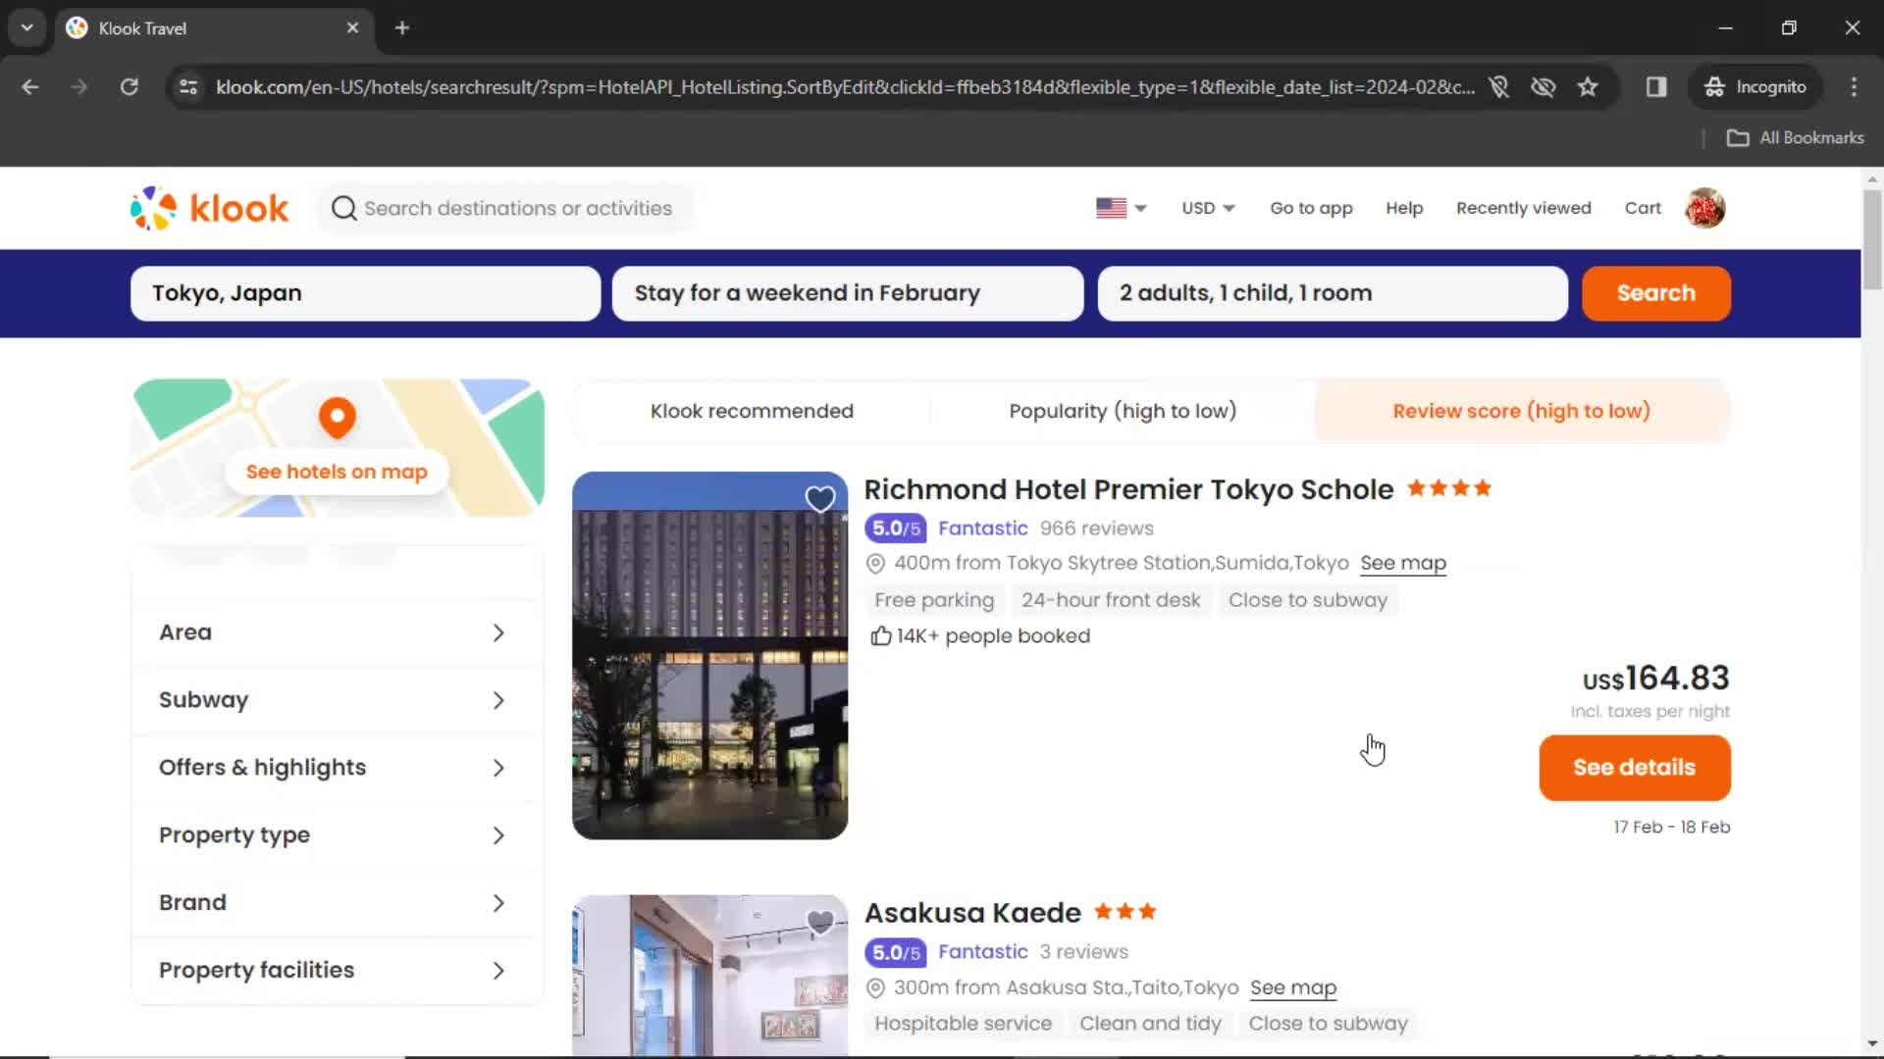
Task: Click 966 reviews text
Action: point(1096,529)
